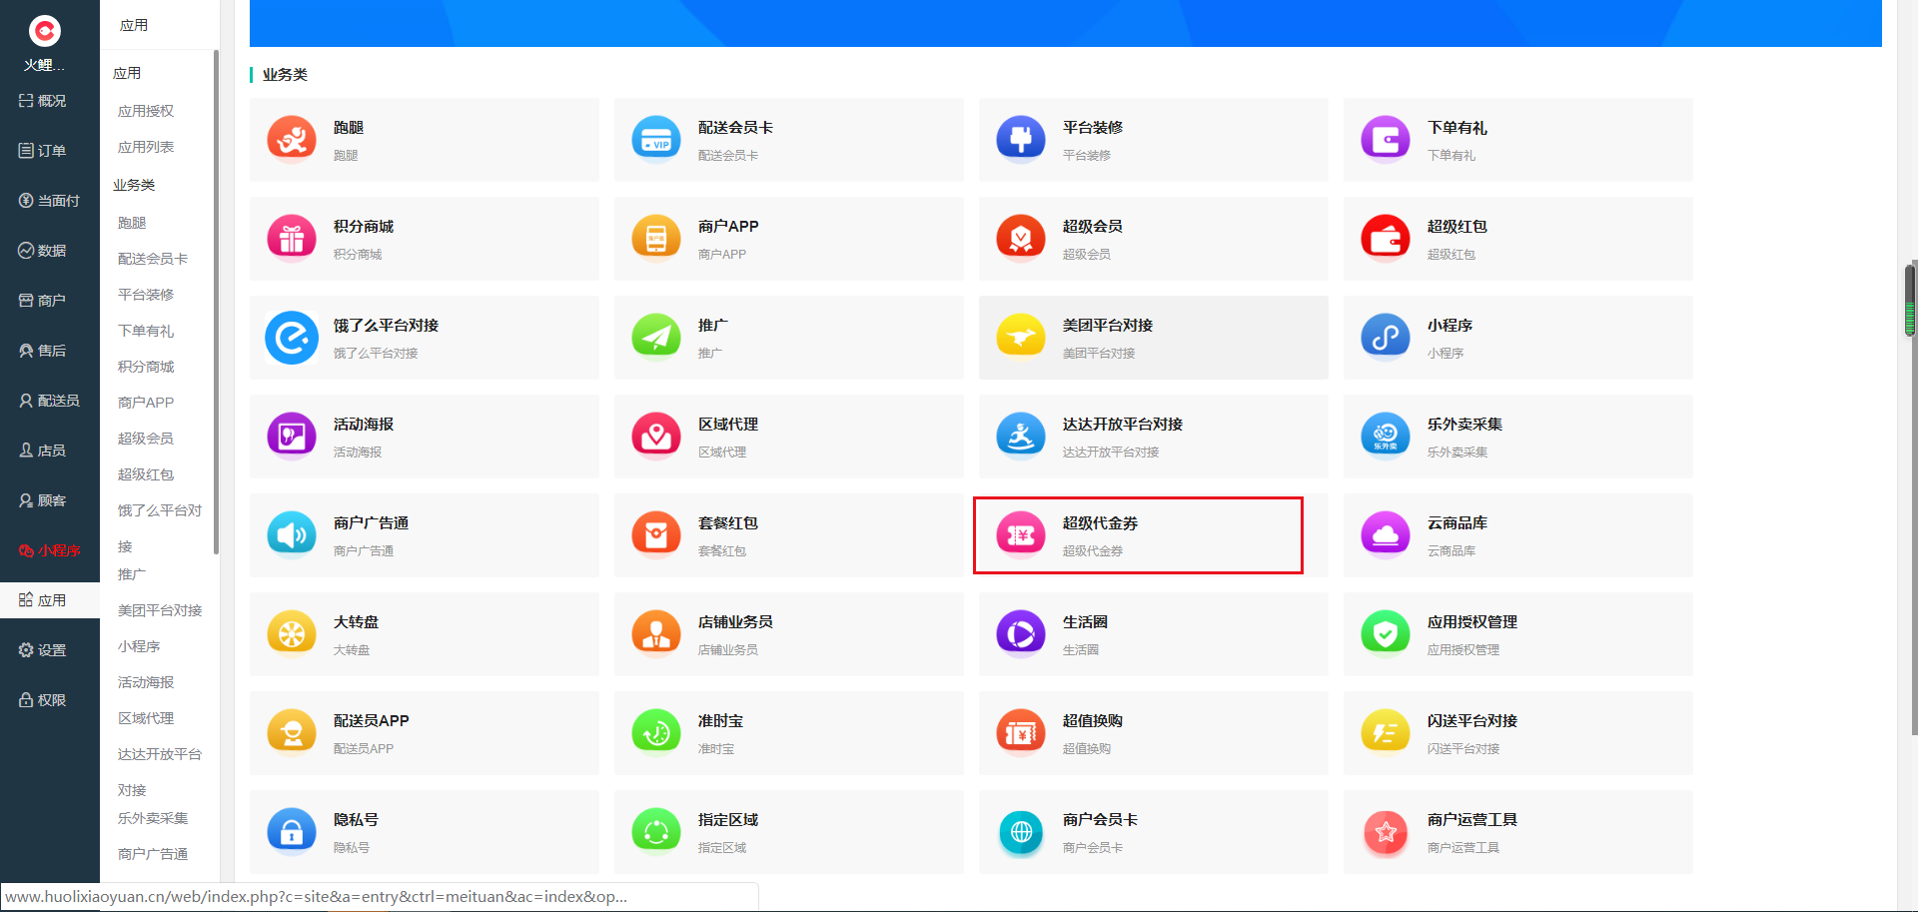Screen dimensions: 1918x912
Task: Open the 积分商城 gift icon
Action: click(292, 238)
